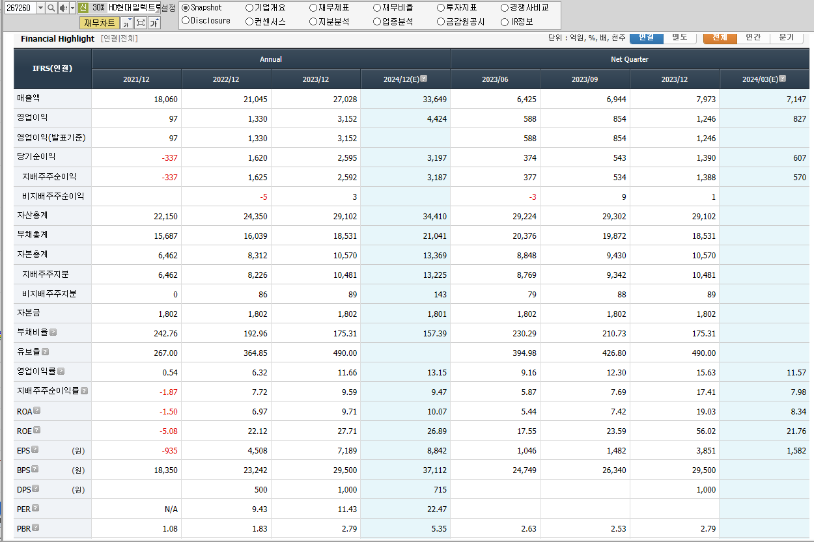
Task: Click the 4,424 operating profit cell
Action: point(406,118)
